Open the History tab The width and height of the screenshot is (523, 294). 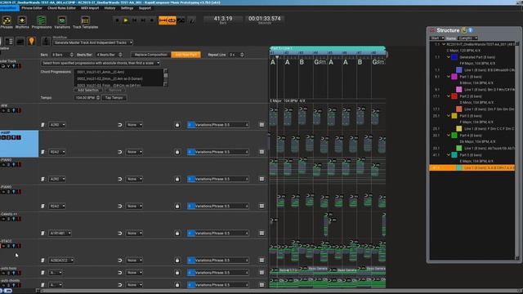110,8
